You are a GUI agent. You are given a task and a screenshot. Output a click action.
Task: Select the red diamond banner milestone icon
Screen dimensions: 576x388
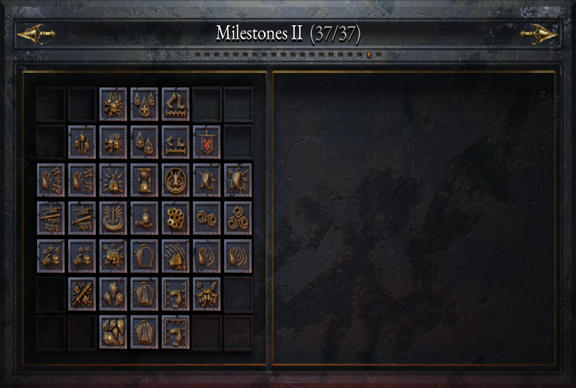[x=207, y=142]
